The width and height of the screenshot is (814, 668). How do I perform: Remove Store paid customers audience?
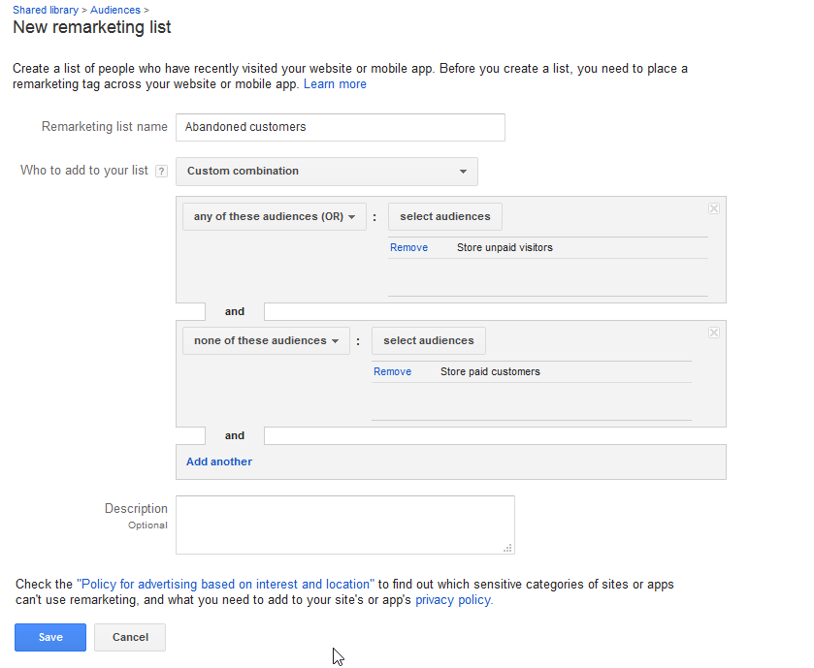392,372
